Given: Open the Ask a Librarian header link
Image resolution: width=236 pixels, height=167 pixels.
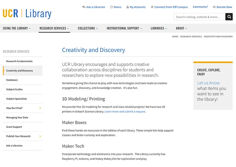Looking at the screenshot, I should click(96, 7).
